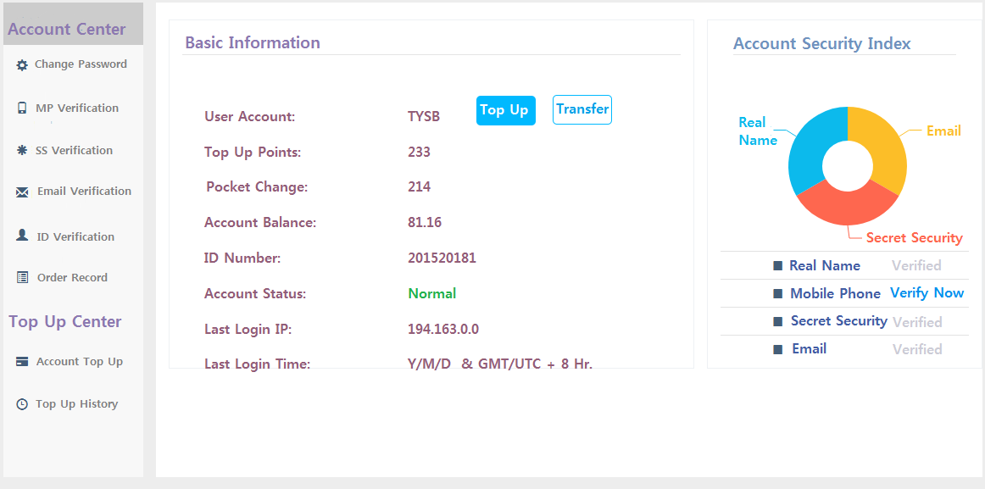This screenshot has height=489, width=985.
Task: Click the green Normal account status
Action: [x=432, y=293]
